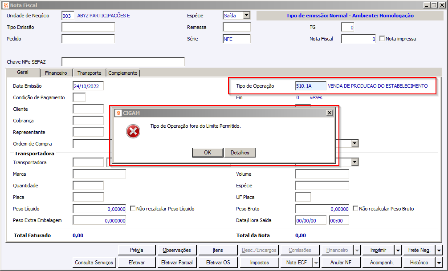Click the Chave NFe SEFAZ field
This screenshot has width=448, height=271.
point(123,62)
